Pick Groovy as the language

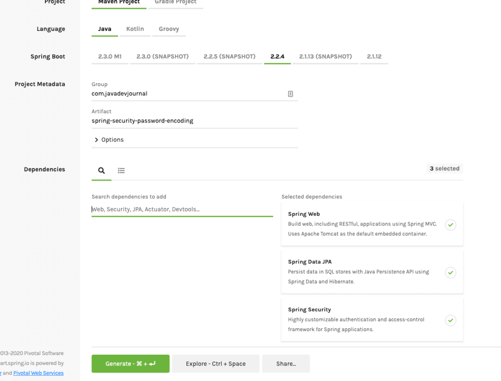click(169, 29)
